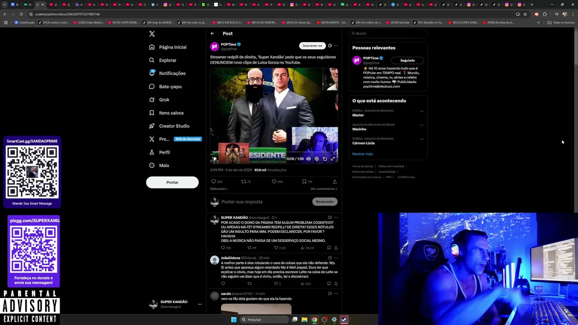Screen dimensions: 578x325
Task: Open the Explorar page
Action: (163, 60)
